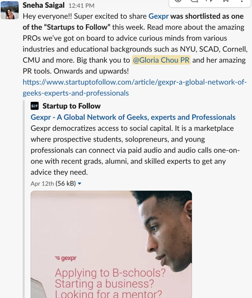Click the gexpr logo in preview image
This screenshot has width=252, height=298.
coord(66,258)
